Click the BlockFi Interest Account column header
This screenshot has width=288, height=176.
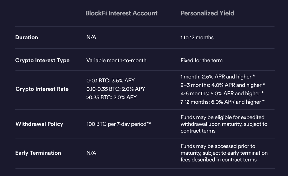click(x=121, y=13)
